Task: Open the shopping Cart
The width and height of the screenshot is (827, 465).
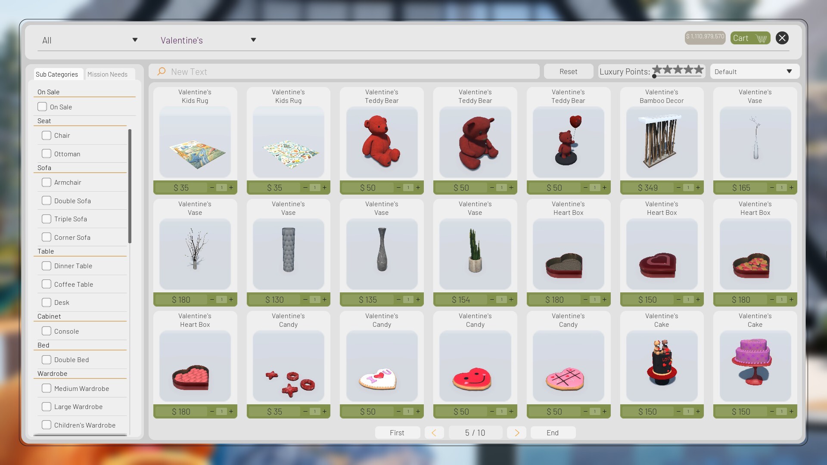Action: pos(750,38)
